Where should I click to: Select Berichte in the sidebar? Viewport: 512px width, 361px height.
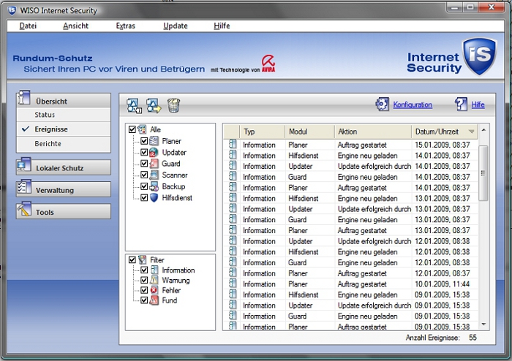pos(48,144)
